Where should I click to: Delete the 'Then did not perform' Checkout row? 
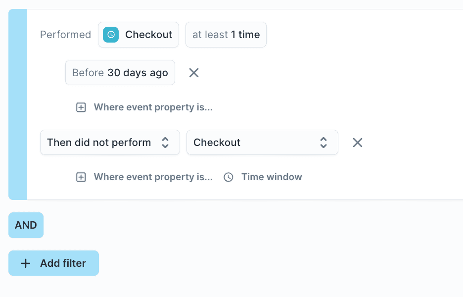click(x=358, y=143)
